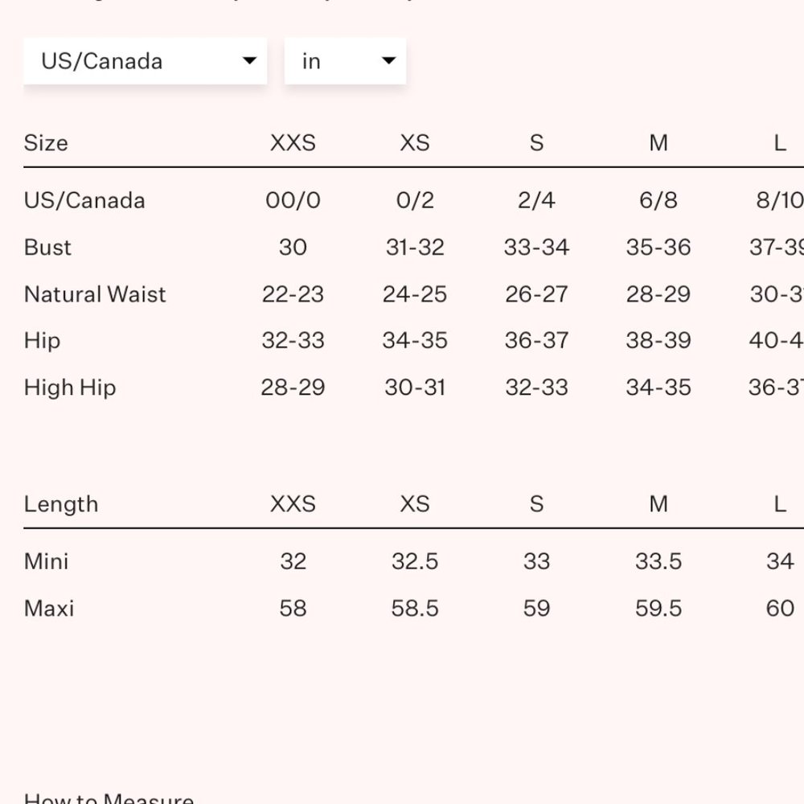The width and height of the screenshot is (804, 804).
Task: Open the How to Measure section
Action: [109, 798]
